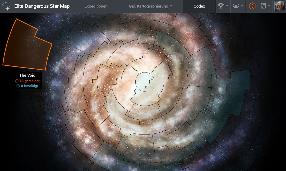Viewport: 286px width, 171px height.
Task: Switch to the Codex tab
Action: tap(199, 6)
